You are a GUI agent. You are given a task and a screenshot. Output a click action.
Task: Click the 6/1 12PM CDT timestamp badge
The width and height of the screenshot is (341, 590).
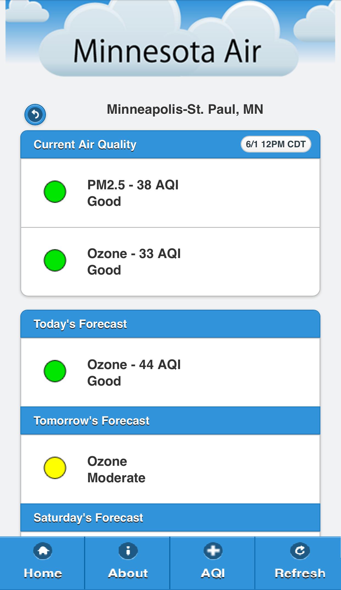tap(276, 144)
